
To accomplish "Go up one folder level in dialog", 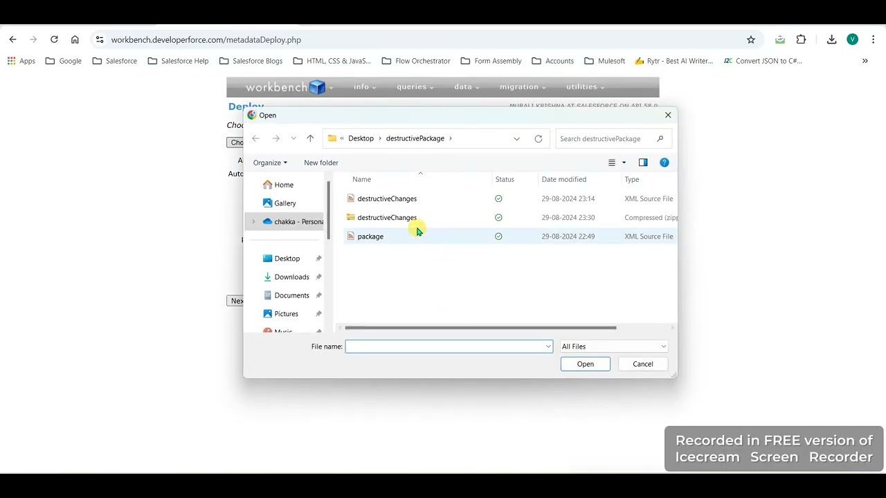I will (x=310, y=138).
